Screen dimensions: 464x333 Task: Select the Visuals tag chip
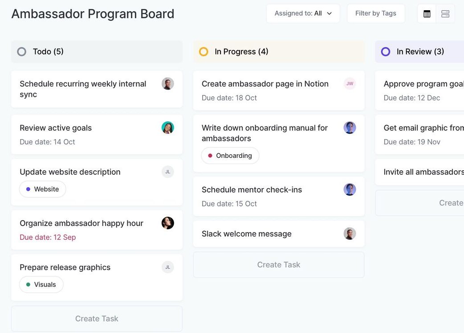(41, 284)
